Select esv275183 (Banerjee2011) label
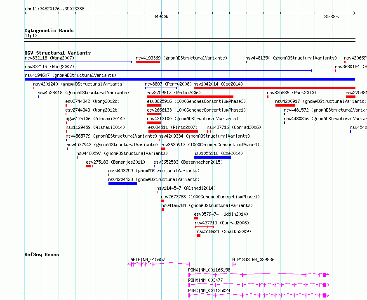Viewport: 367px width, 300px height. (x=115, y=162)
